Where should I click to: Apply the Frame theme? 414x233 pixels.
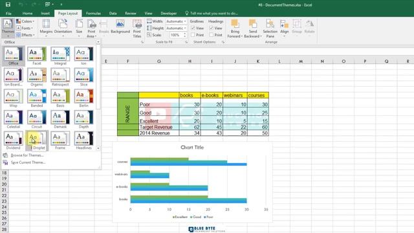coord(60,140)
